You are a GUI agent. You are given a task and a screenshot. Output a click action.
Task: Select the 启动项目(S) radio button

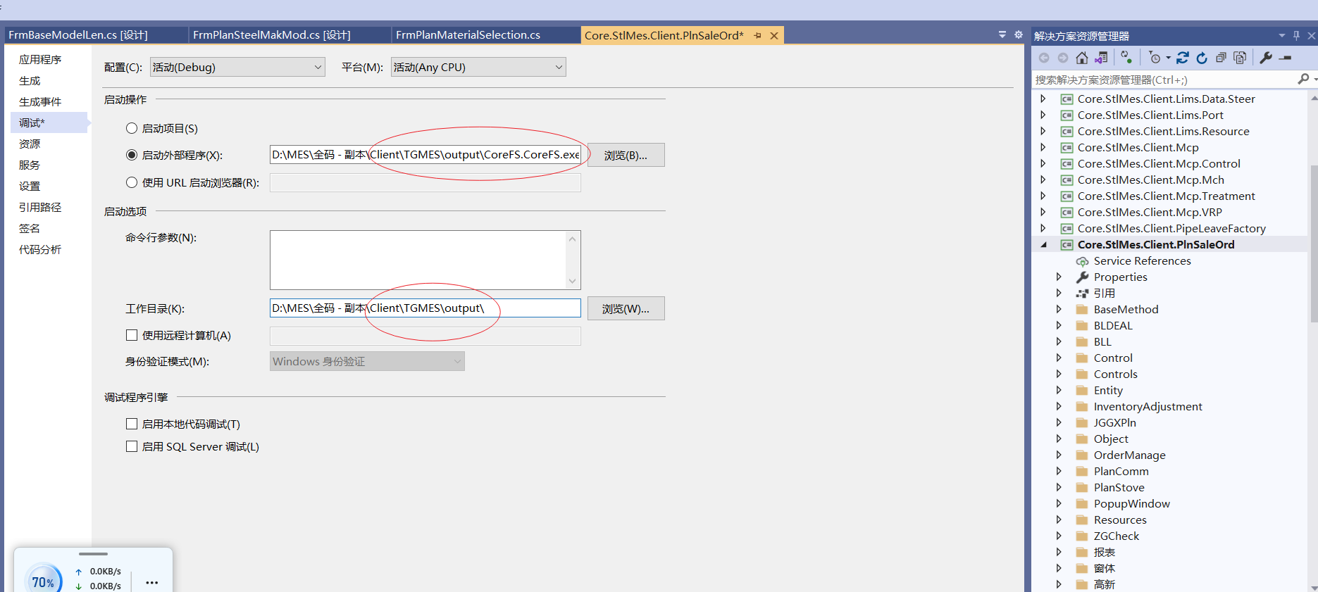132,128
